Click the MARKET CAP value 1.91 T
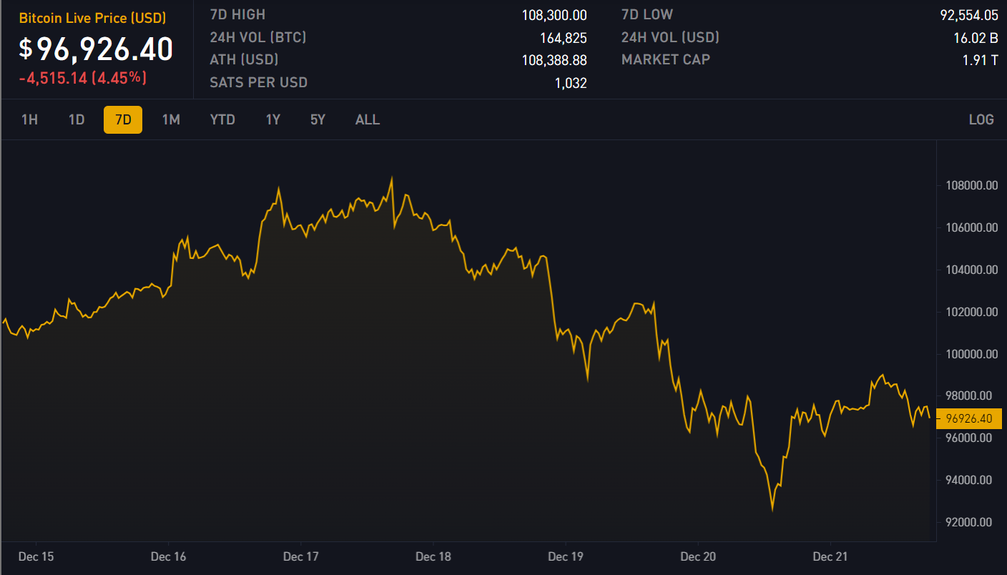The width and height of the screenshot is (1007, 575). (980, 60)
